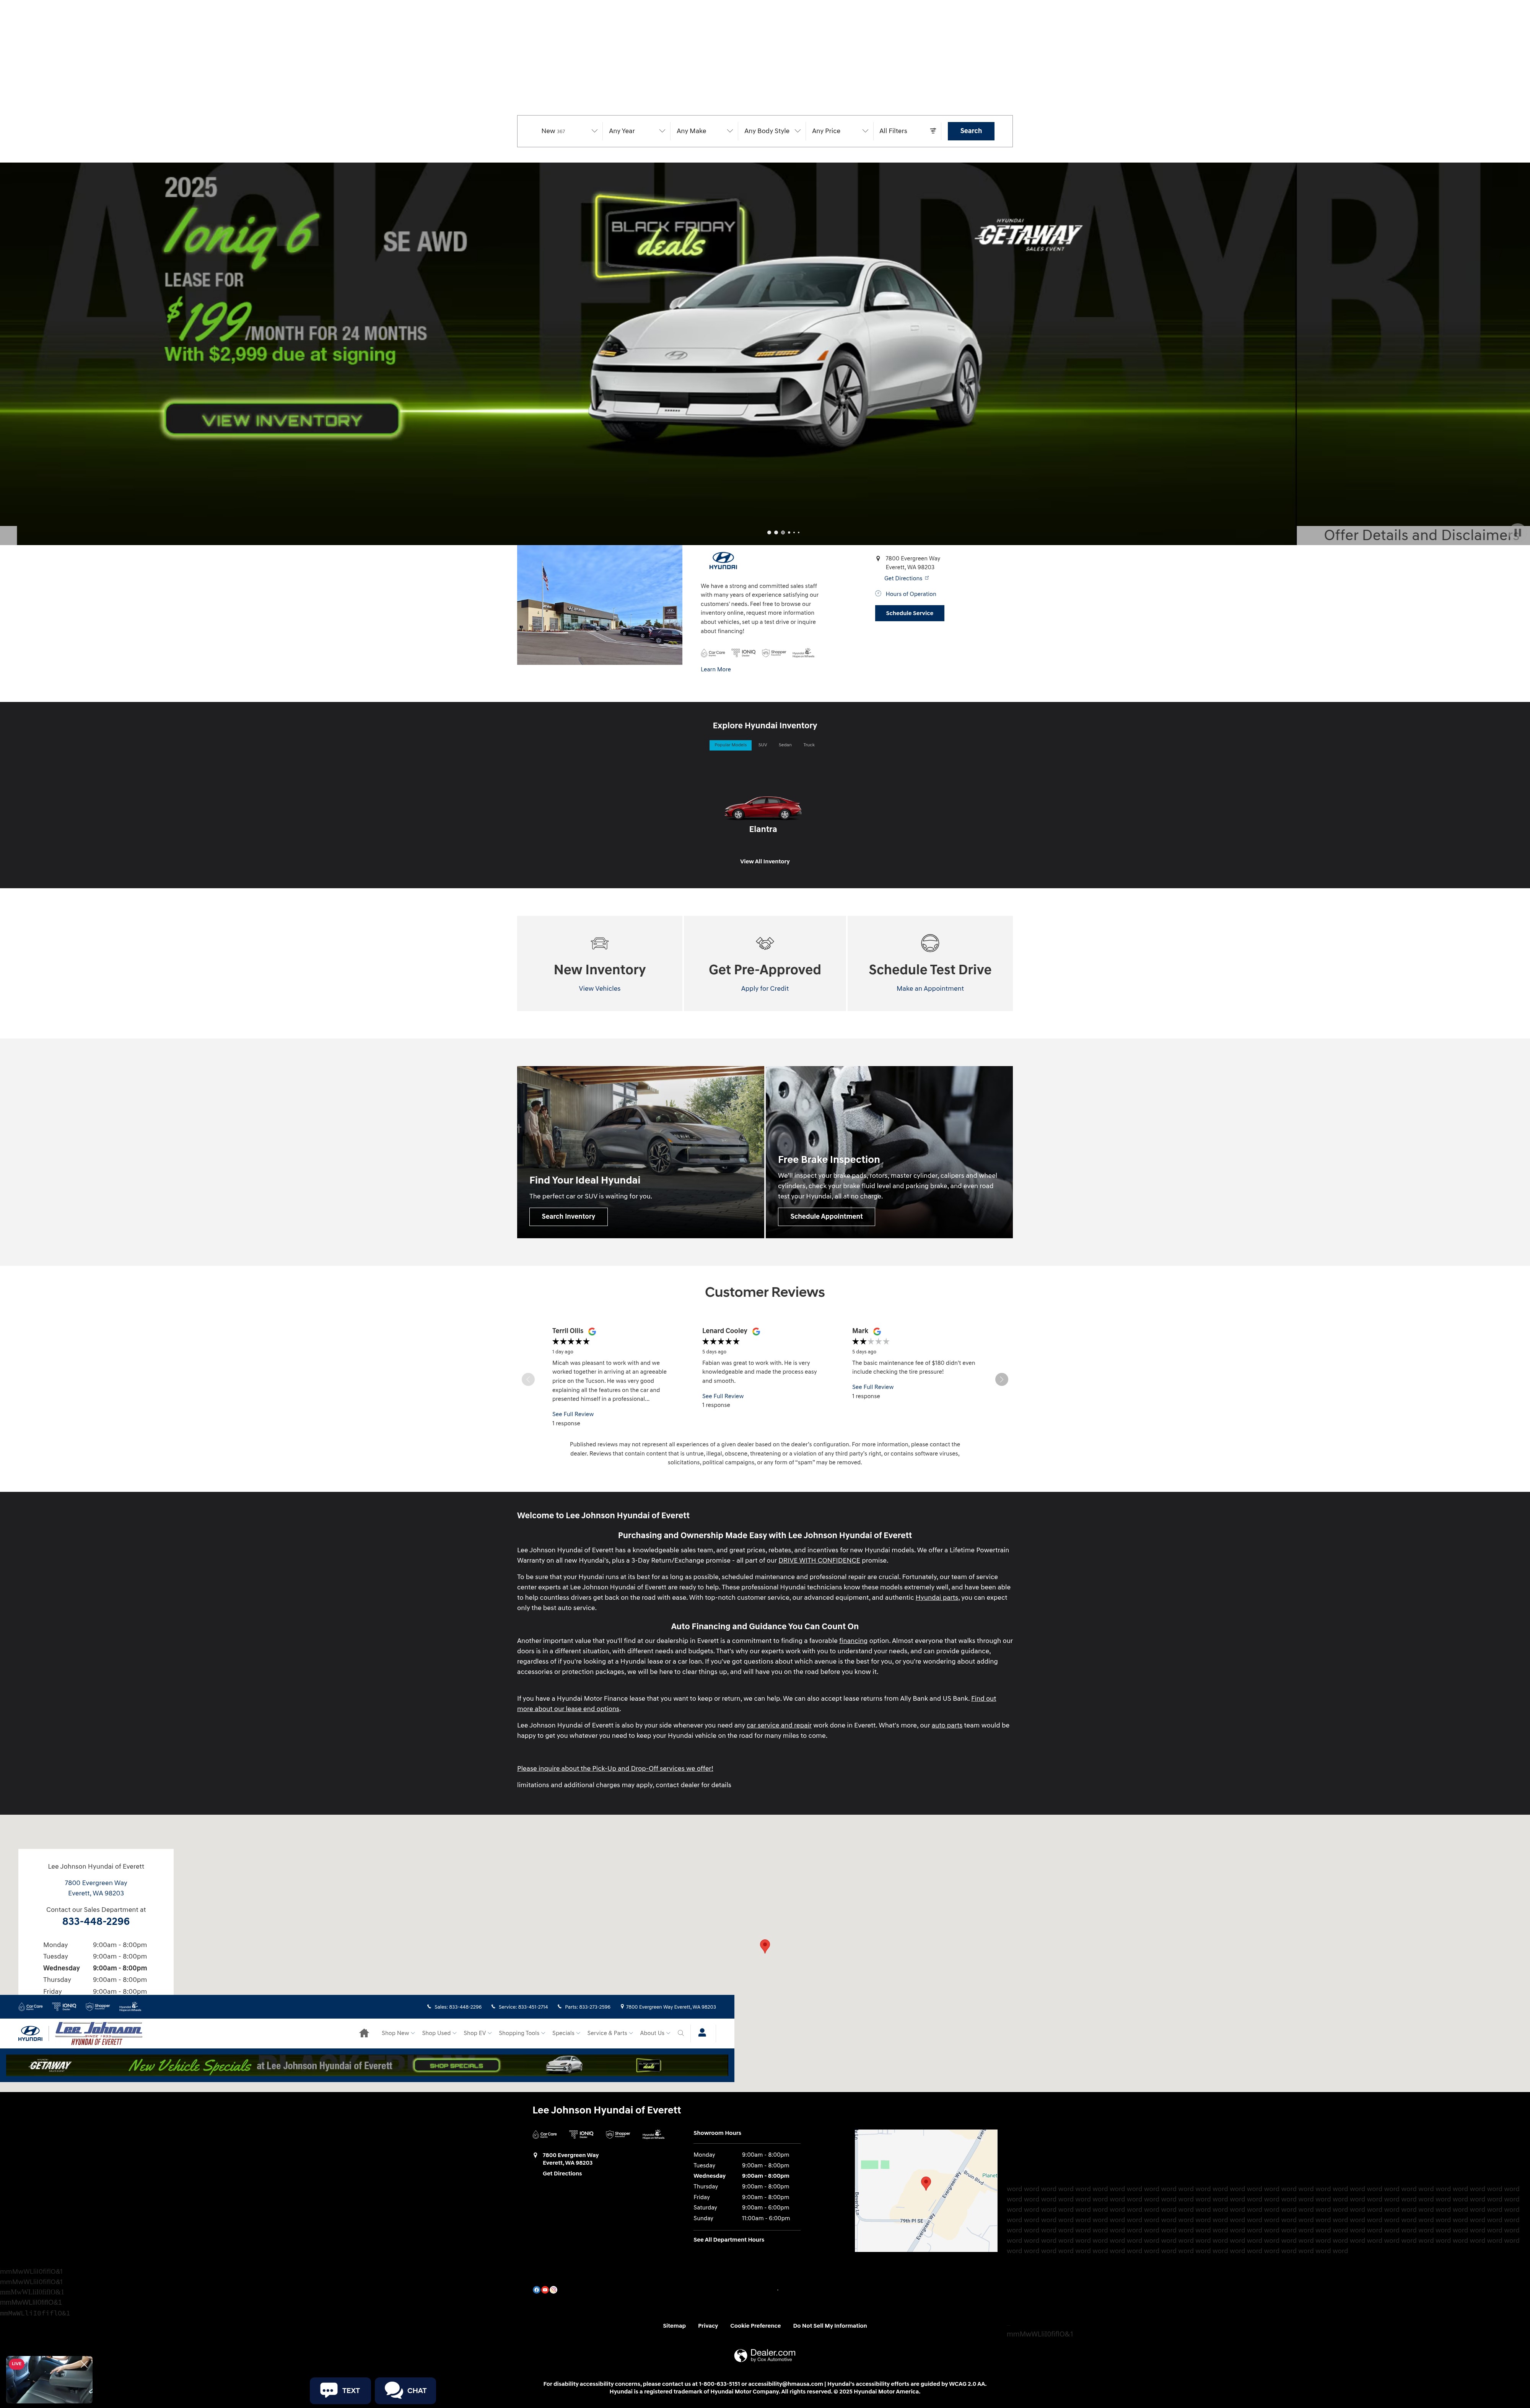Select the third hero carousel dot

pos(783,533)
